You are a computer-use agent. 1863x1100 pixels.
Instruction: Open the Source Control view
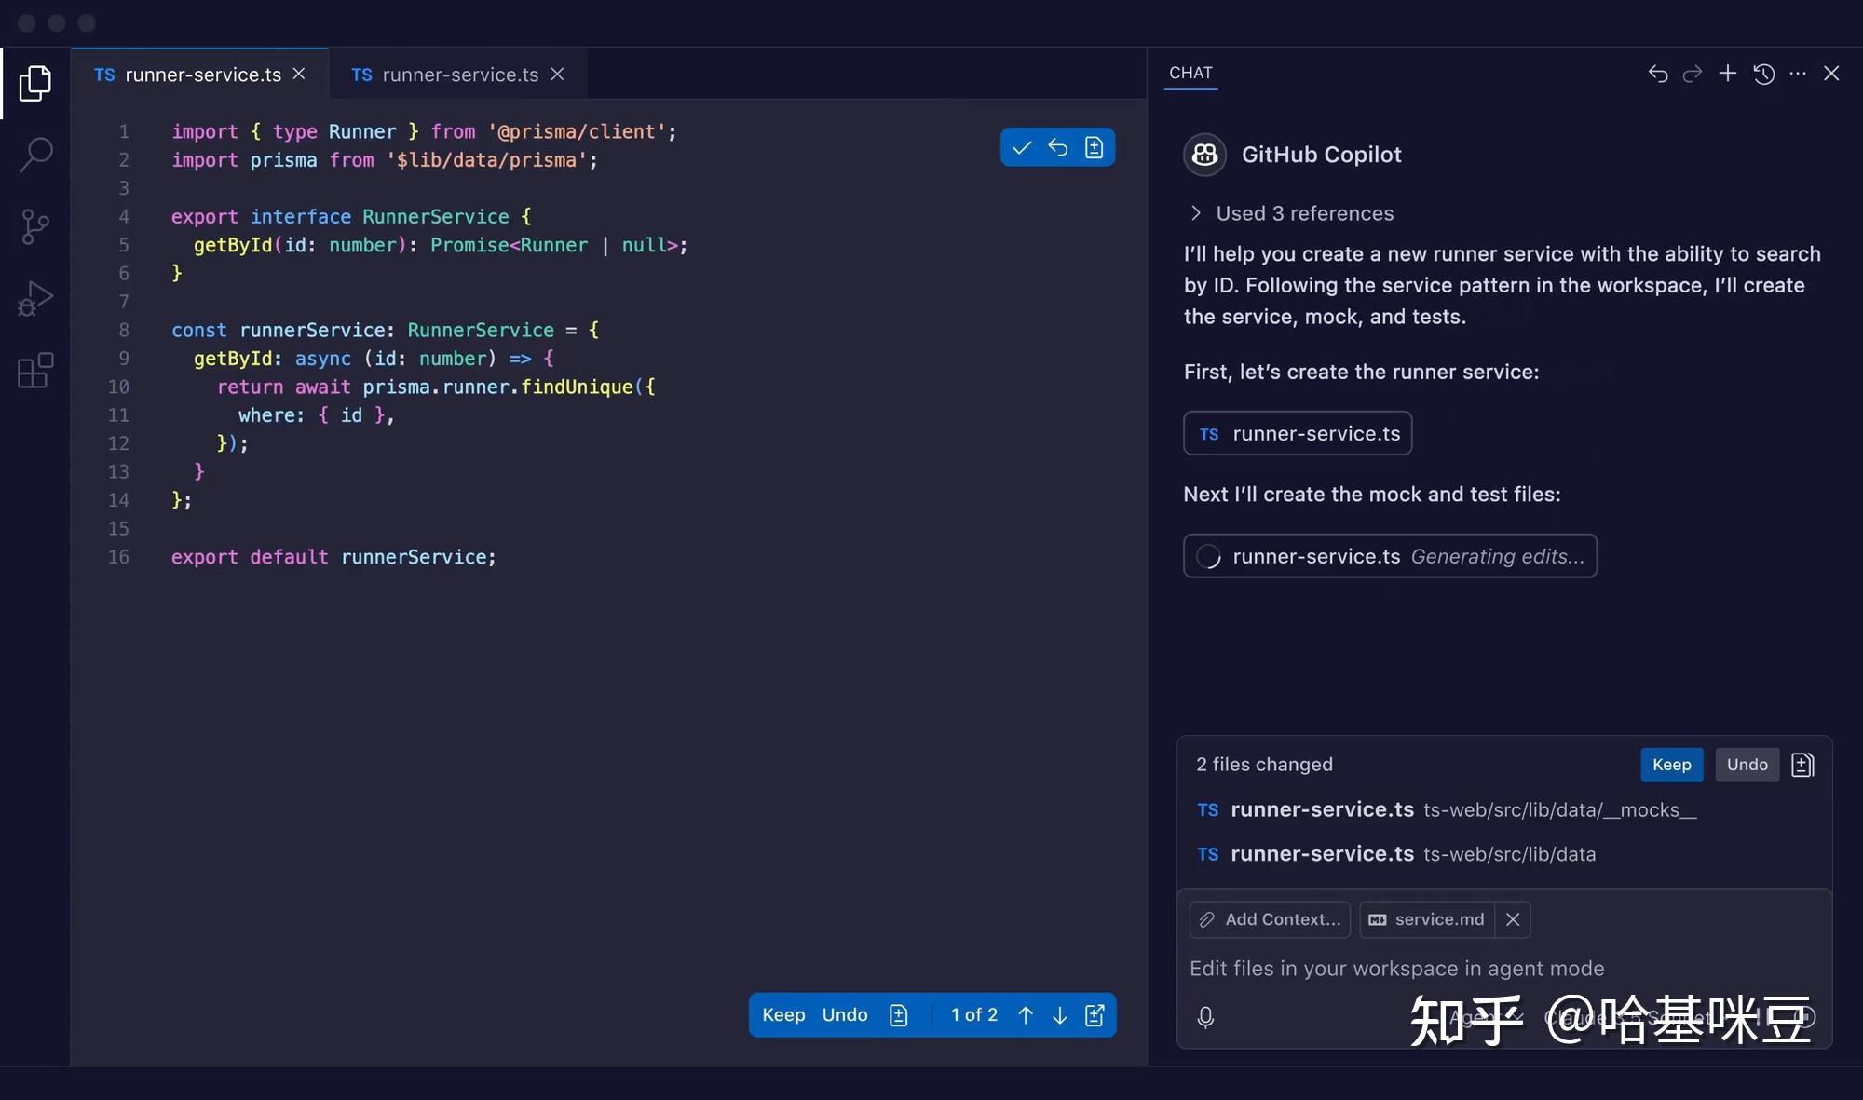click(x=35, y=226)
